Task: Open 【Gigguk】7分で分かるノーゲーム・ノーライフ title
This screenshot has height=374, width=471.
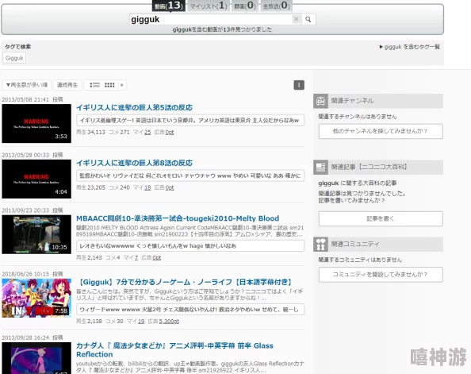Action: 185,282
